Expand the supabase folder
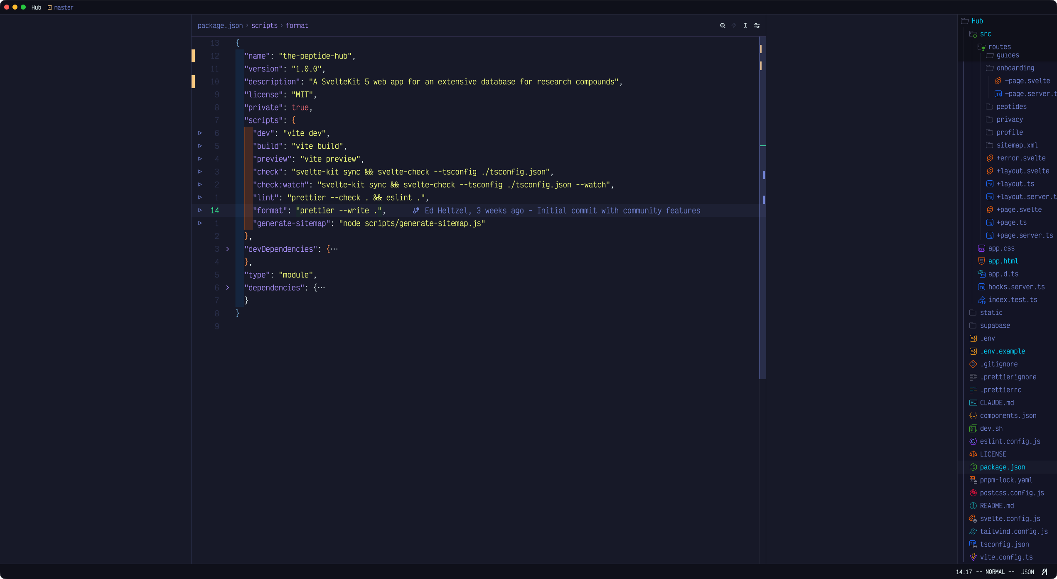The width and height of the screenshot is (1057, 579). [x=990, y=326]
